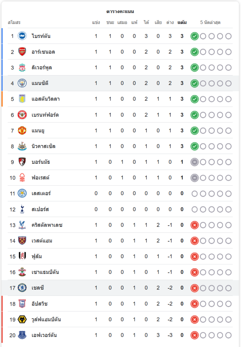Click the Chelsea club crest

[22, 288]
